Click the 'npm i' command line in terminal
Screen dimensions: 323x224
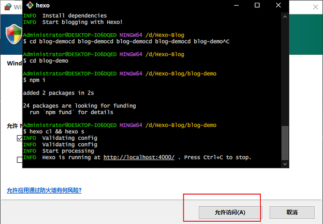(38, 80)
